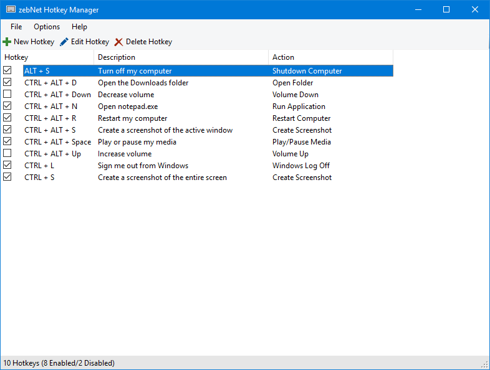Open the Help menu
Screen dimensions: 490x370
(79, 27)
